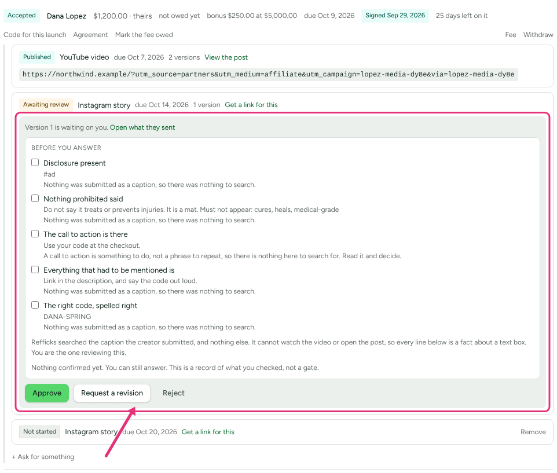
Task: Click the 25 days left on it text
Action: click(461, 16)
